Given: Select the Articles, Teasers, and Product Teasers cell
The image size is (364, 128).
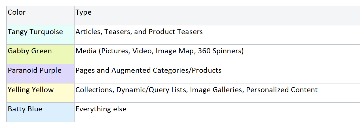Looking at the screenshot, I should pyautogui.click(x=217, y=35).
